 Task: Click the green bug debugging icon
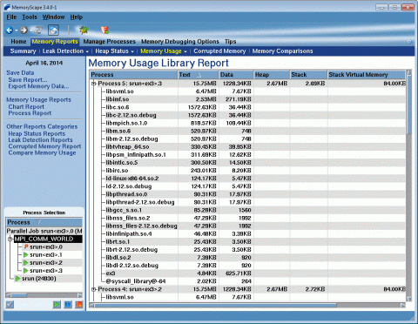[x=84, y=30]
